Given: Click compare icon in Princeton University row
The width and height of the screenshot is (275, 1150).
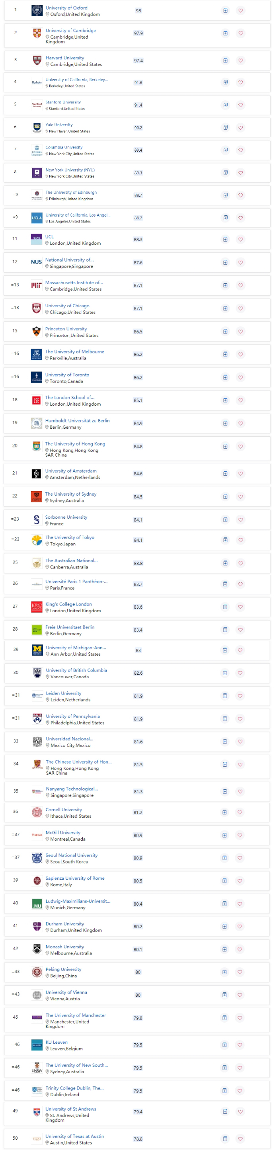Looking at the screenshot, I should click(225, 332).
